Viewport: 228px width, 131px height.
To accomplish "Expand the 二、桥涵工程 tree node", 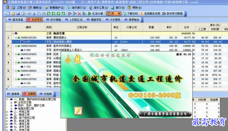I will pos(7,112).
